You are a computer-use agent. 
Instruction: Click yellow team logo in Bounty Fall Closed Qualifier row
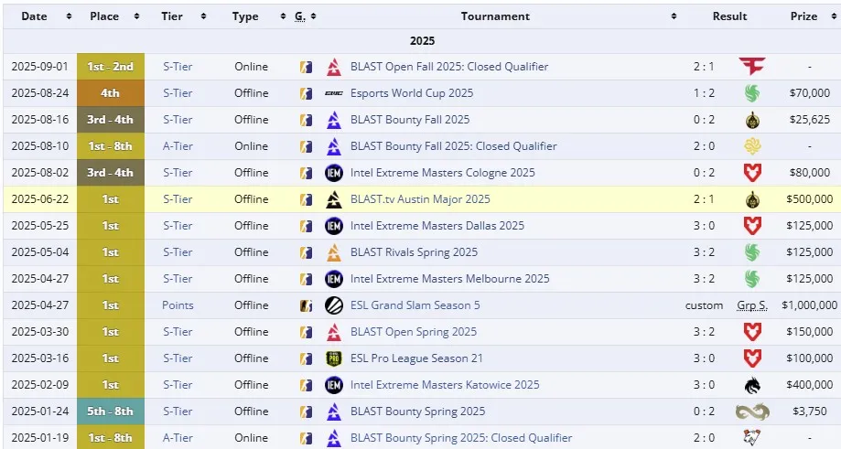coord(752,146)
